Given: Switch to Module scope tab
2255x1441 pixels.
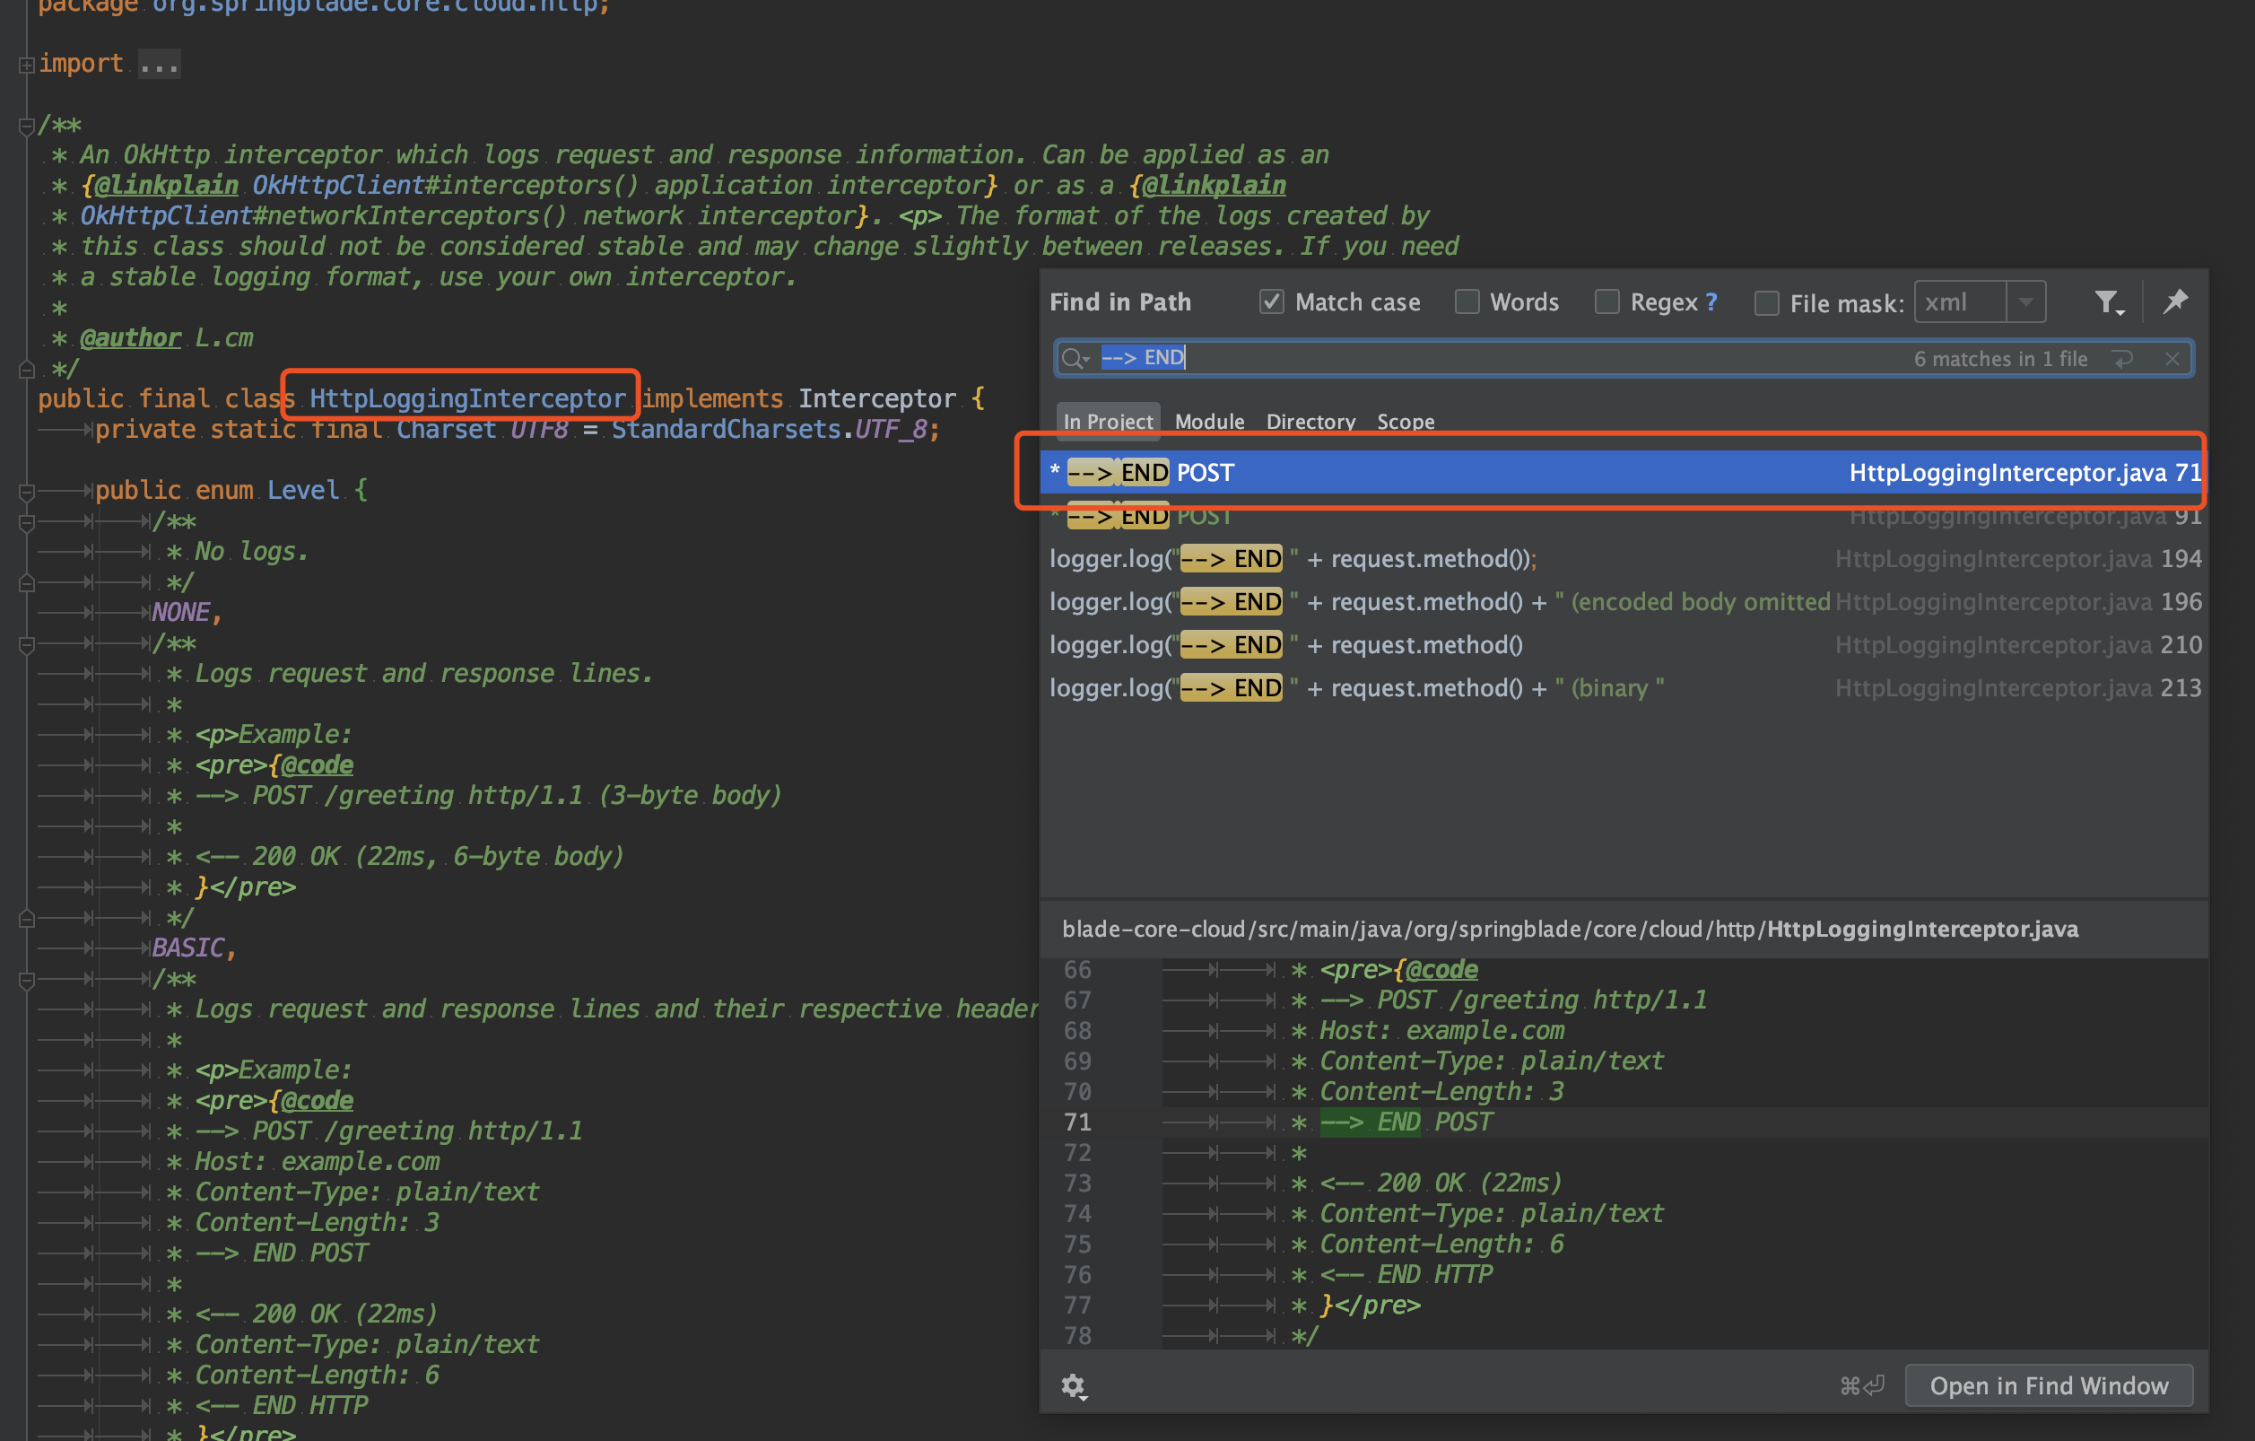Looking at the screenshot, I should (1209, 422).
